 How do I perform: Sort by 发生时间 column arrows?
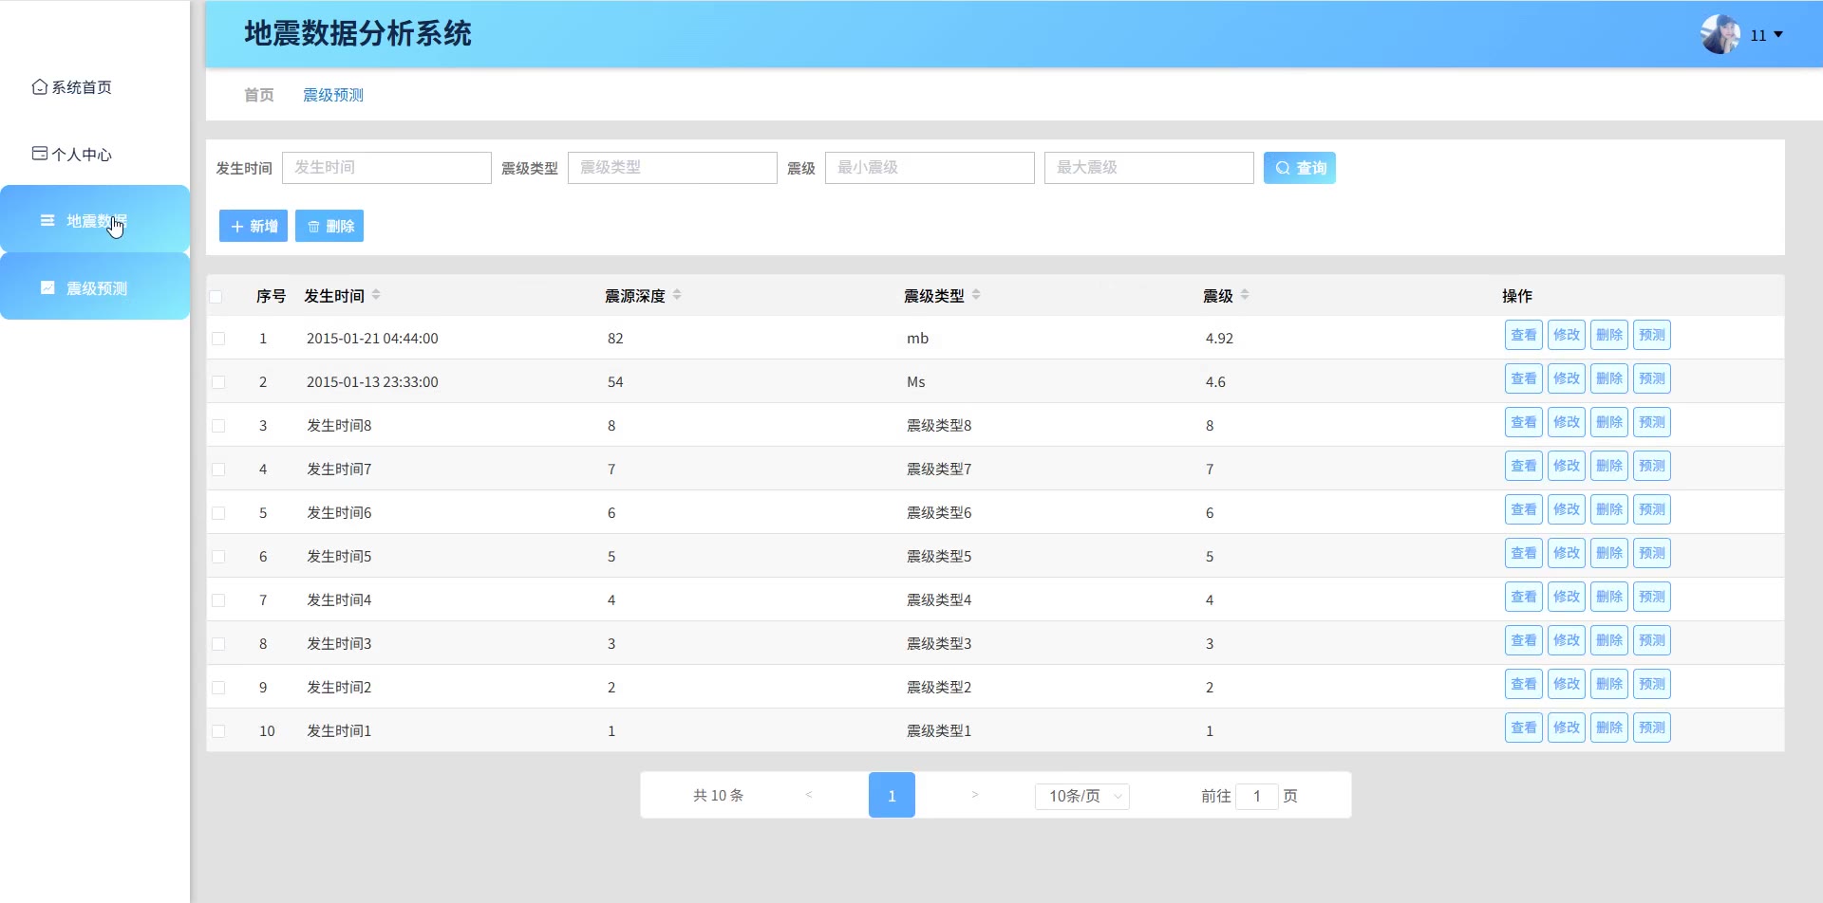point(376,295)
